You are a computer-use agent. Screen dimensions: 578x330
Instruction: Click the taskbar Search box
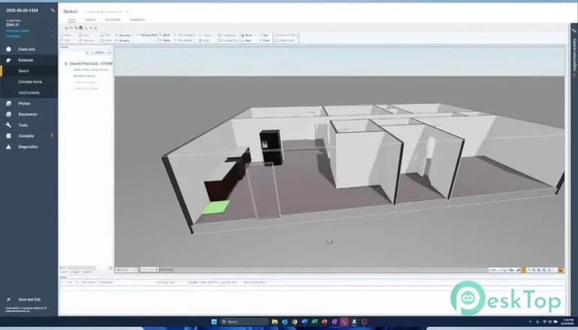click(244, 322)
